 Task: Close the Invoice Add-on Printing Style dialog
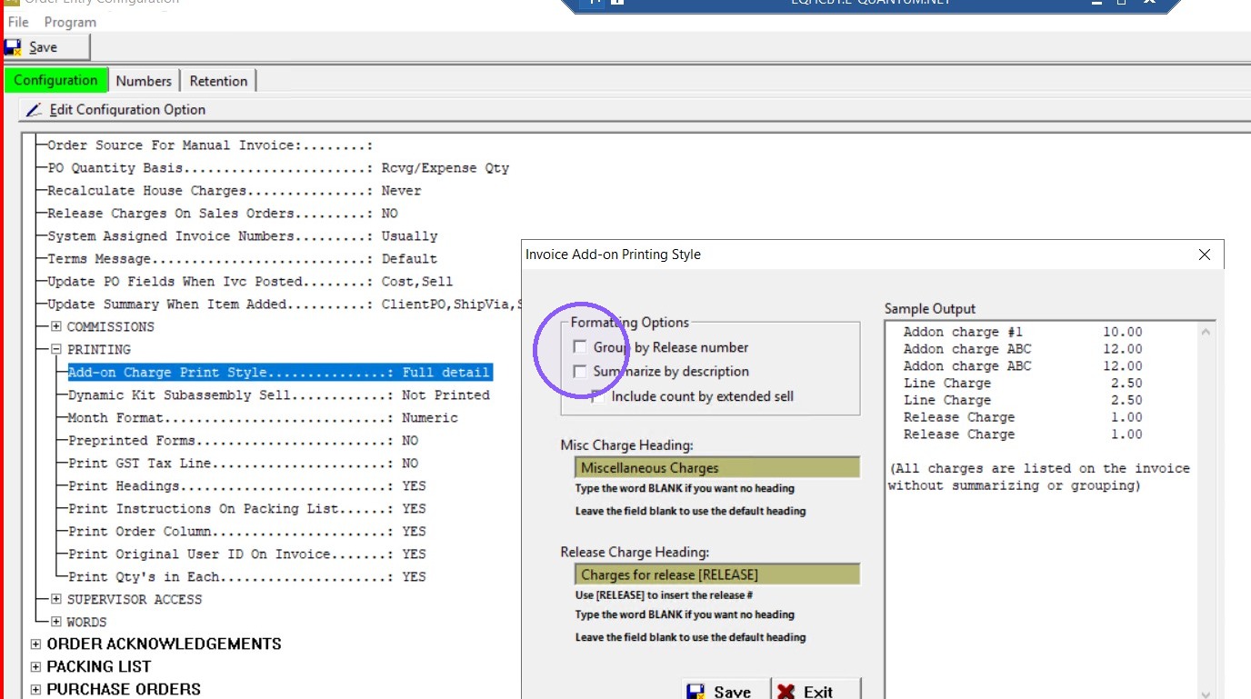1205,255
